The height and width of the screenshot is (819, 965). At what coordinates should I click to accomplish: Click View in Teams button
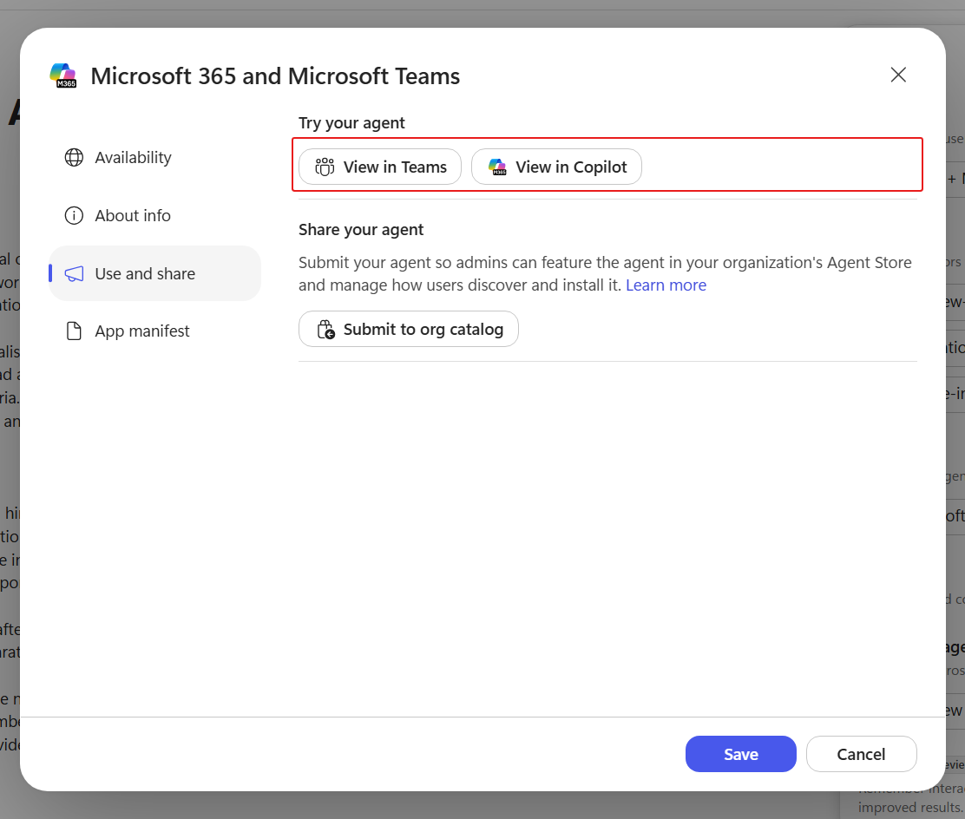380,167
